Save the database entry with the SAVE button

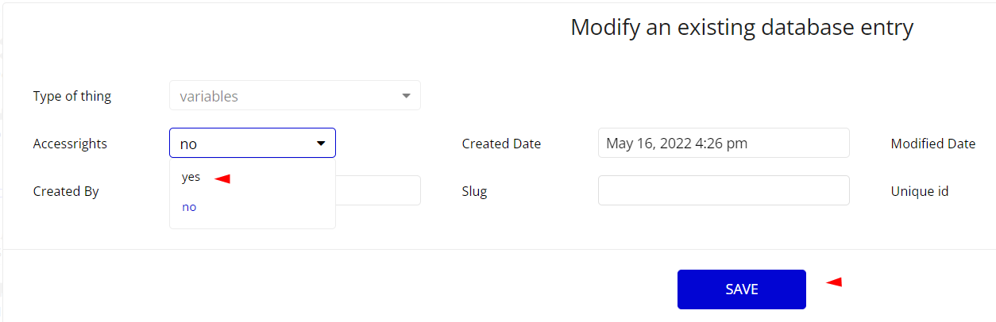click(742, 289)
